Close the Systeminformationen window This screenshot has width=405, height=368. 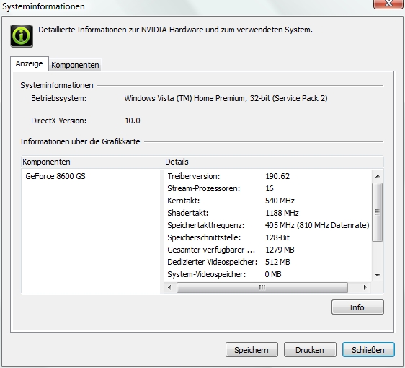[x=388, y=4]
